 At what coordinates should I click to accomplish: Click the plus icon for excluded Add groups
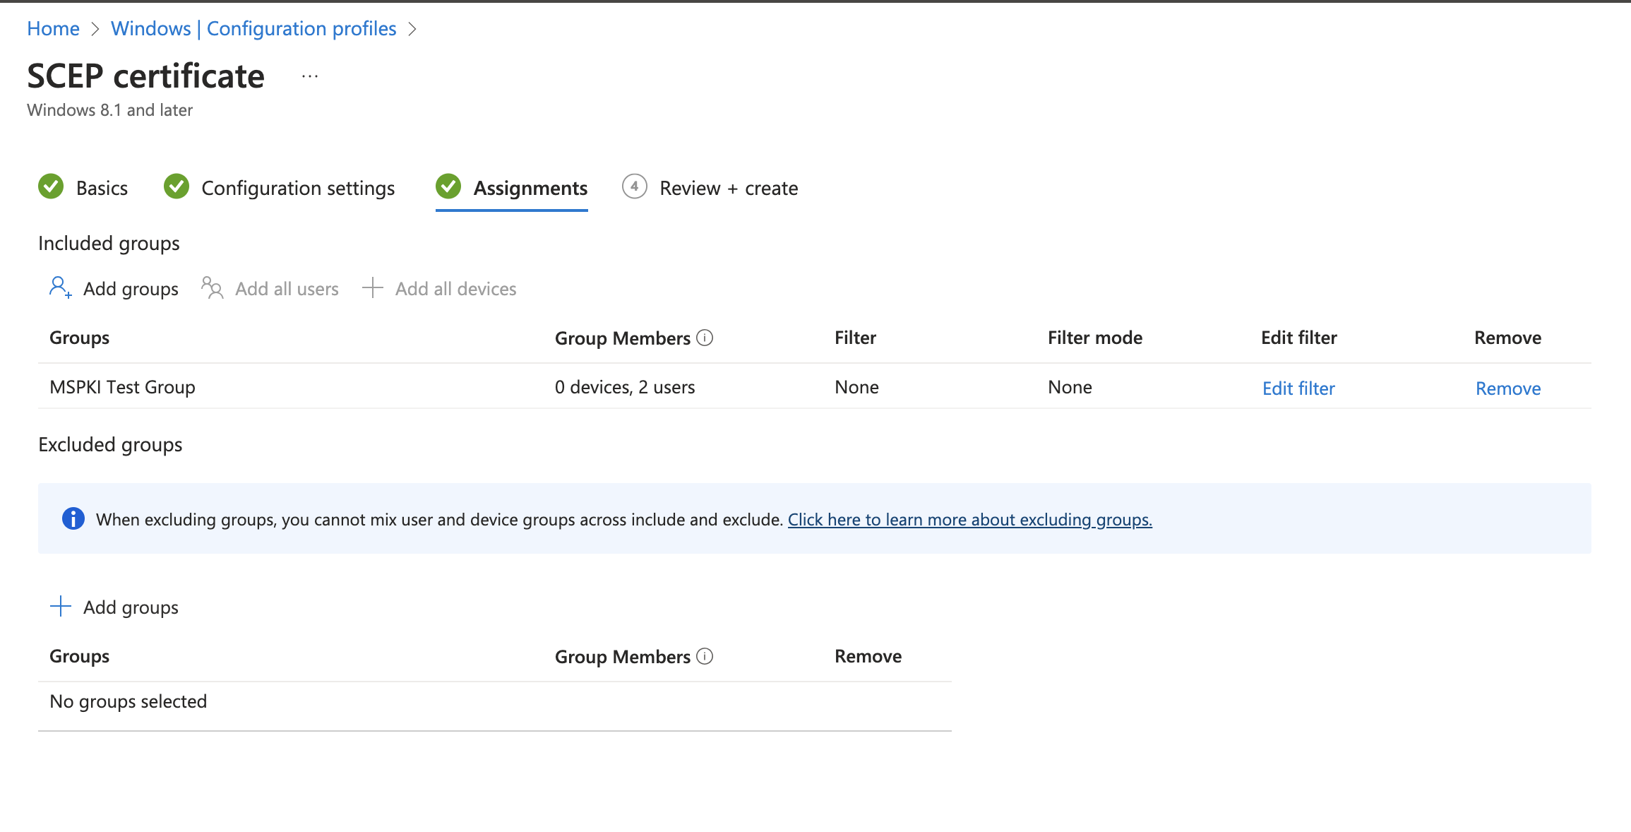click(x=61, y=606)
